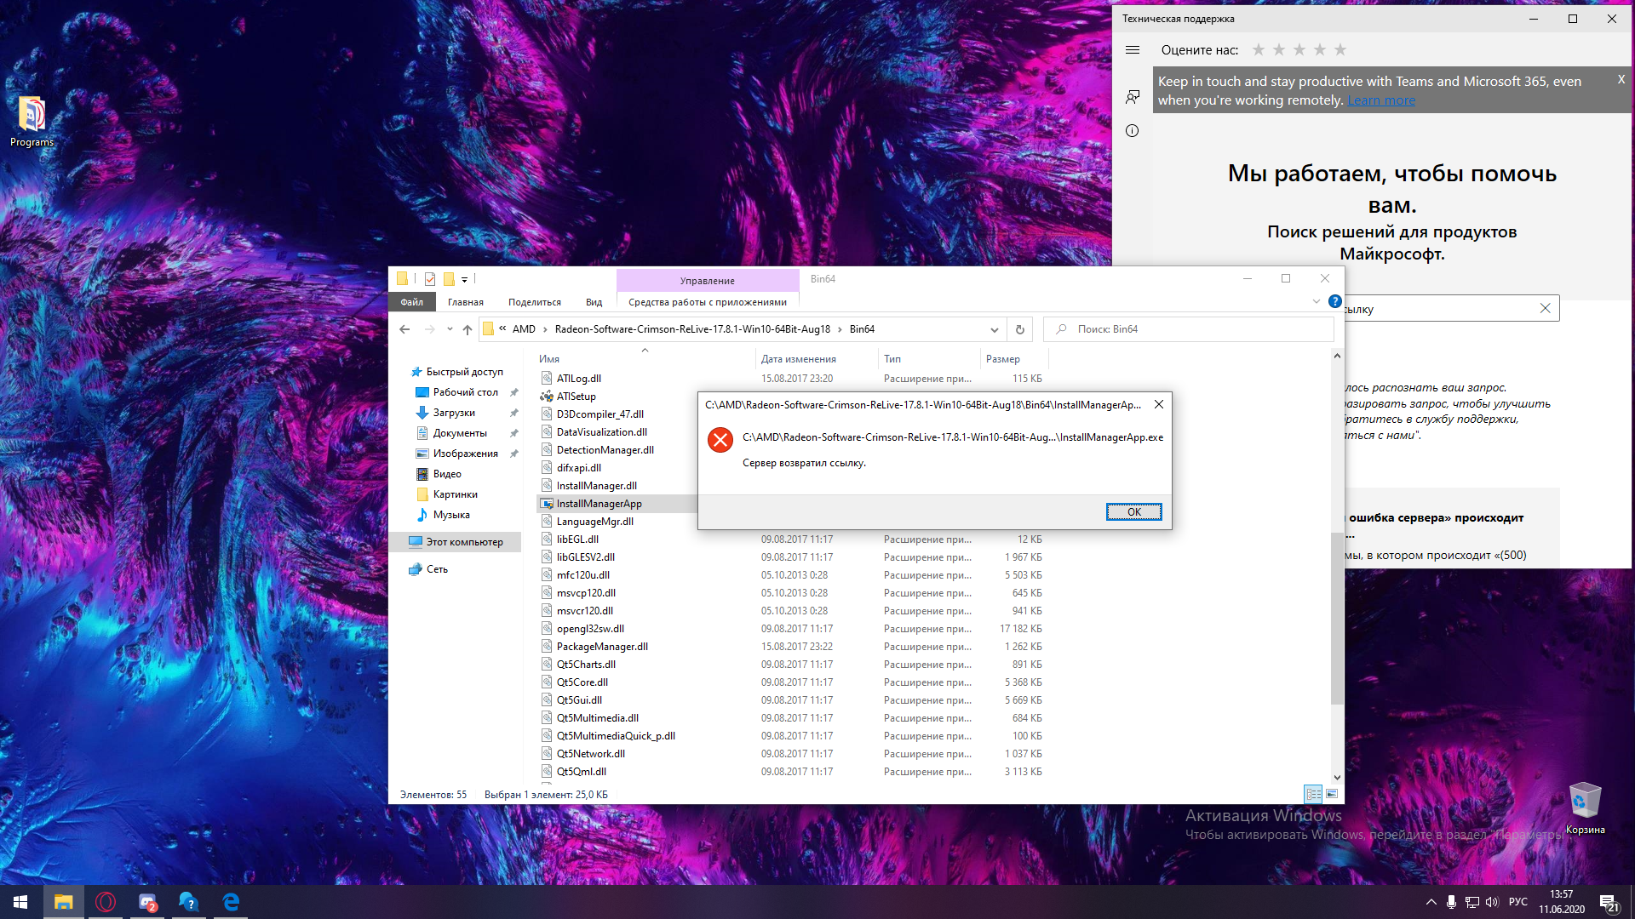1635x919 pixels.
Task: Select the ATISetup file
Action: [x=576, y=397]
